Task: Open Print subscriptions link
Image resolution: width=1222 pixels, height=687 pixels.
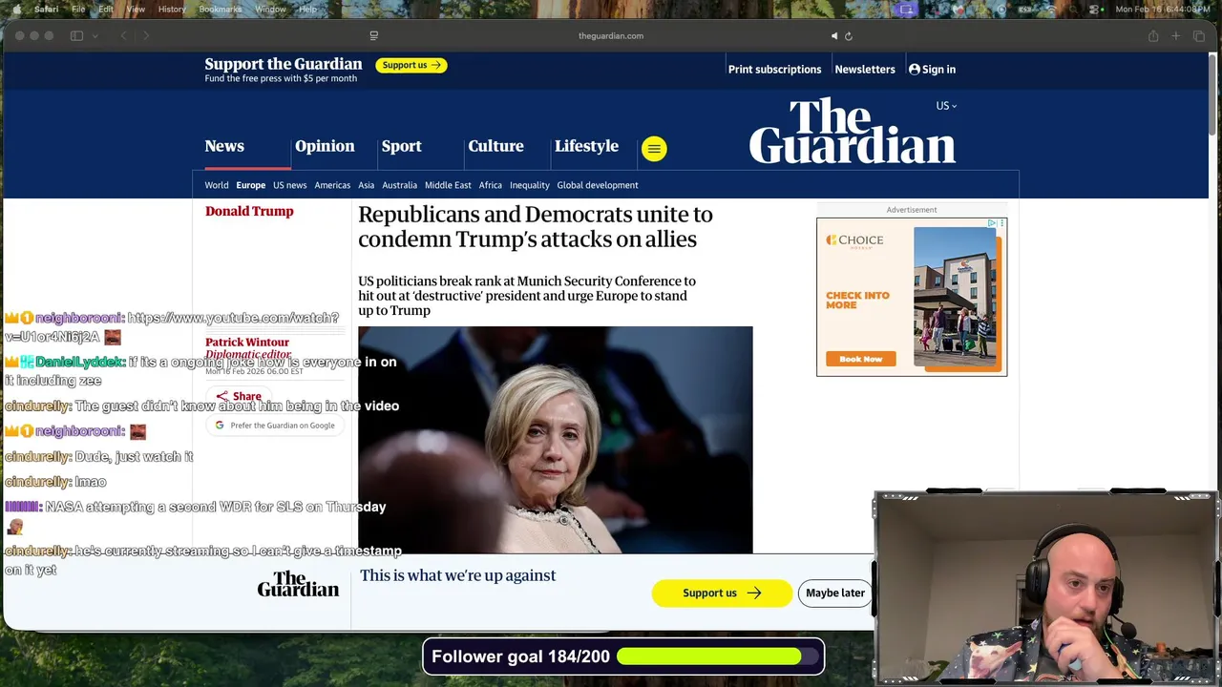Action: (x=774, y=69)
